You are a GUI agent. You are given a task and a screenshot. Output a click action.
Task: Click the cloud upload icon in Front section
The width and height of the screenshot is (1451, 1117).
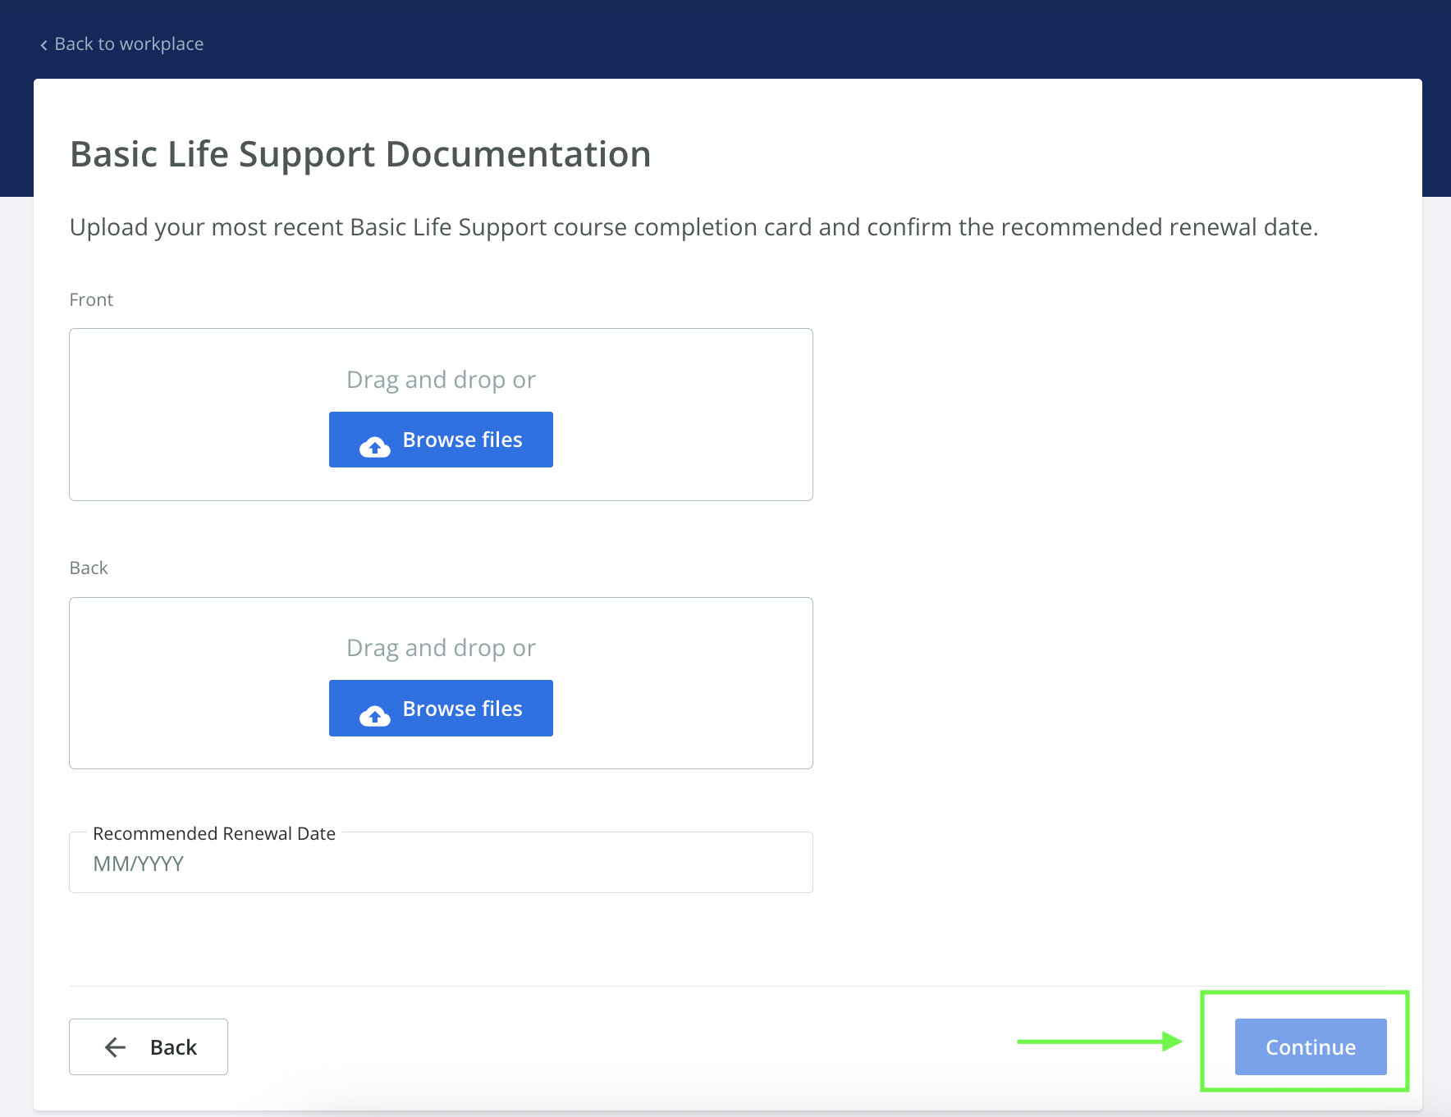pos(375,446)
